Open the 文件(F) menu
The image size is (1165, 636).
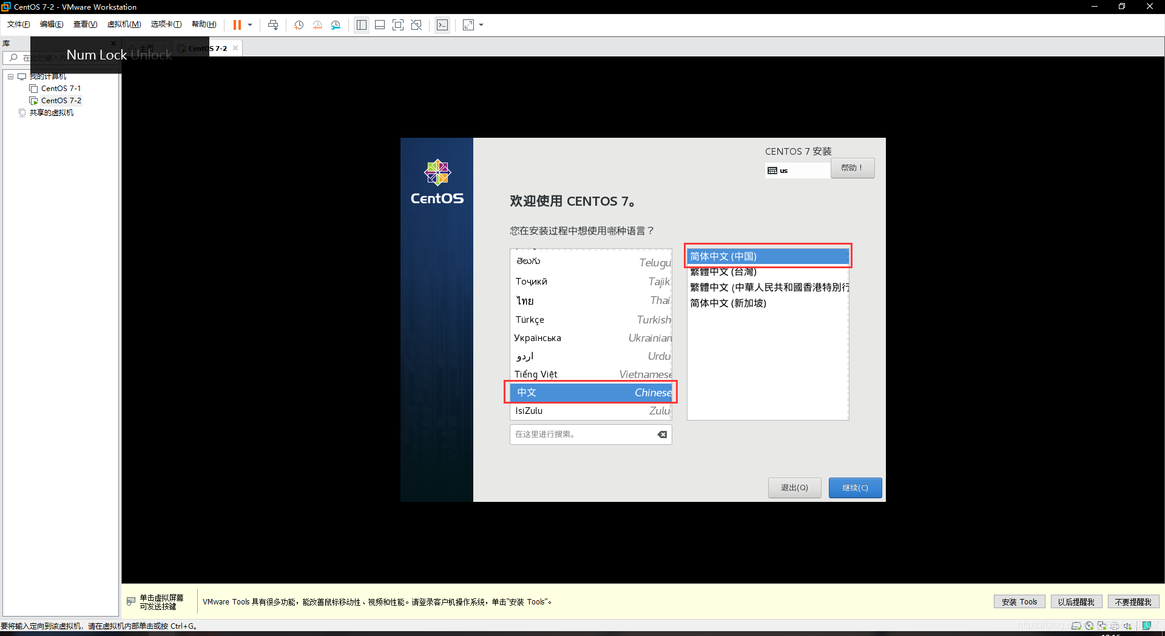click(19, 24)
